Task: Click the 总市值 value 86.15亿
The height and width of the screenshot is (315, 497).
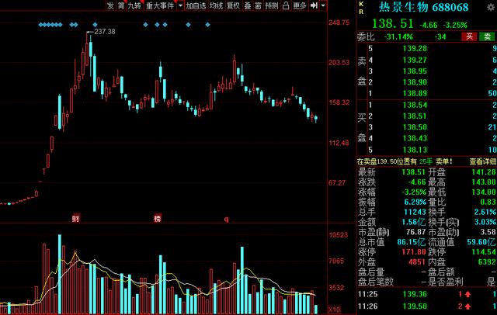Action: pos(412,242)
